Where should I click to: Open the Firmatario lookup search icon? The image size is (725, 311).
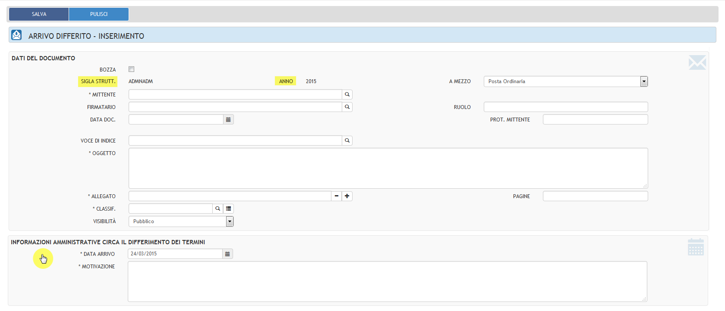tap(347, 107)
